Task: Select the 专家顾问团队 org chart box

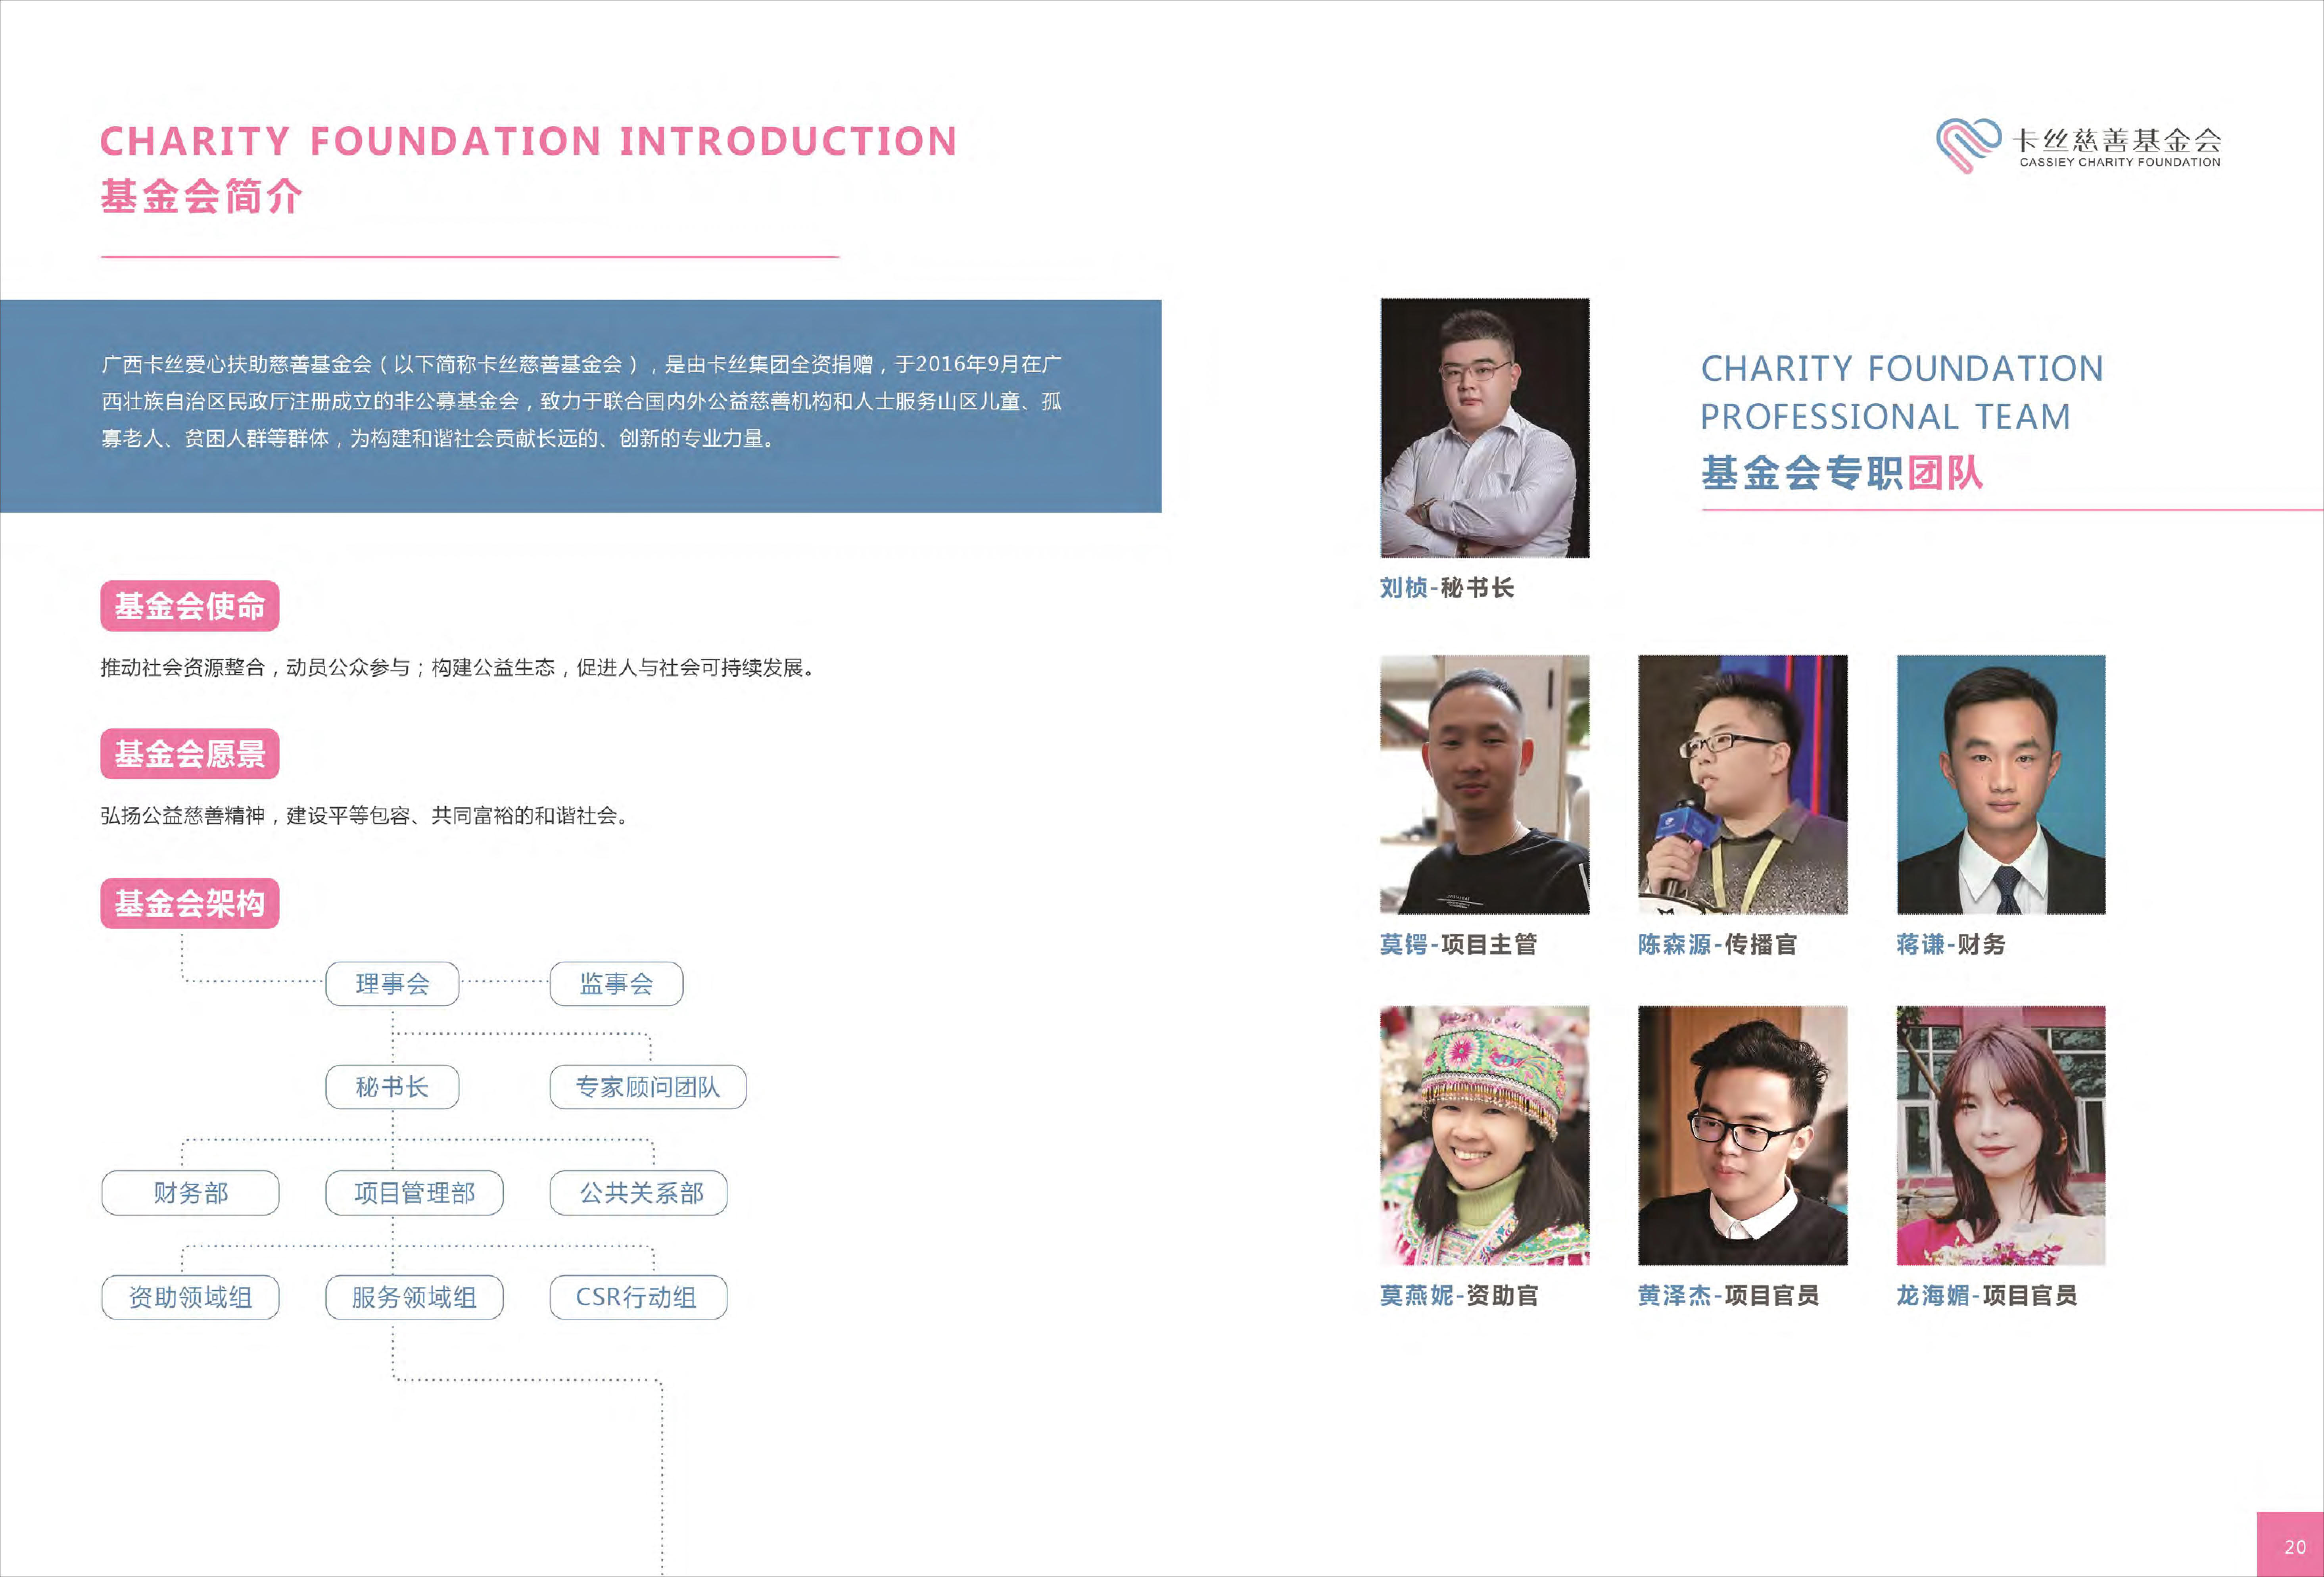Action: click(x=648, y=1087)
